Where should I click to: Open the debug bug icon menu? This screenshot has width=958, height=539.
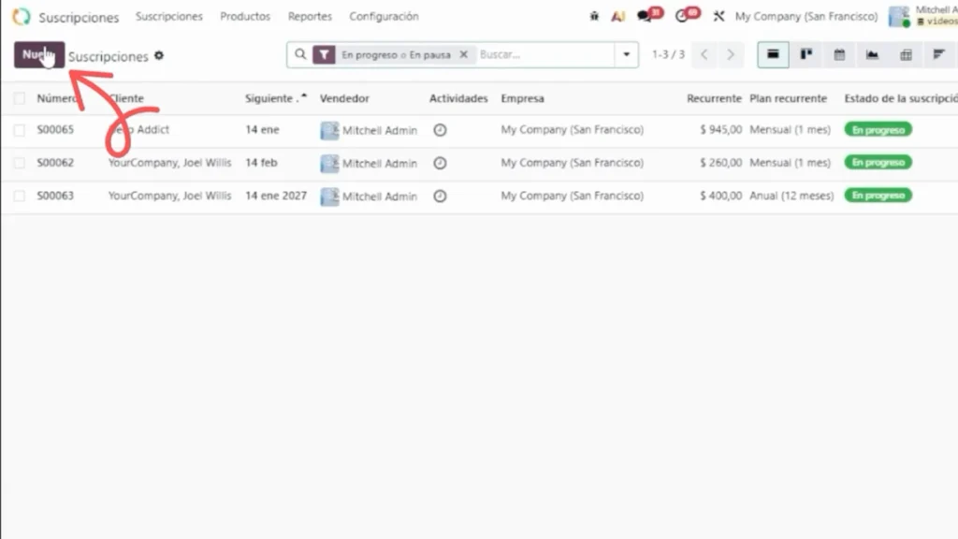click(x=594, y=17)
